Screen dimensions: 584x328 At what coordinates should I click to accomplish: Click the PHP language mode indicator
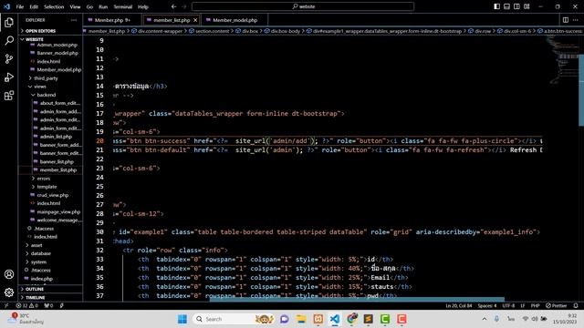535,306
